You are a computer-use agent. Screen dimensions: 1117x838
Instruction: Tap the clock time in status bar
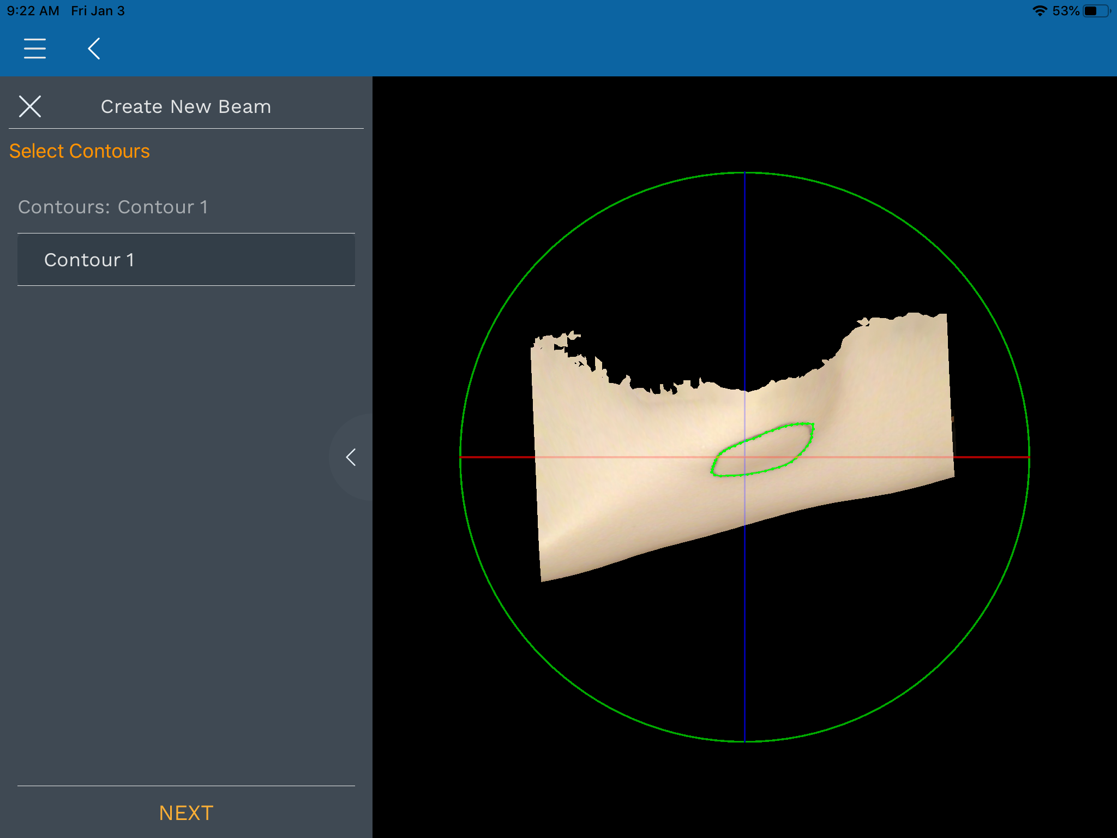(33, 11)
